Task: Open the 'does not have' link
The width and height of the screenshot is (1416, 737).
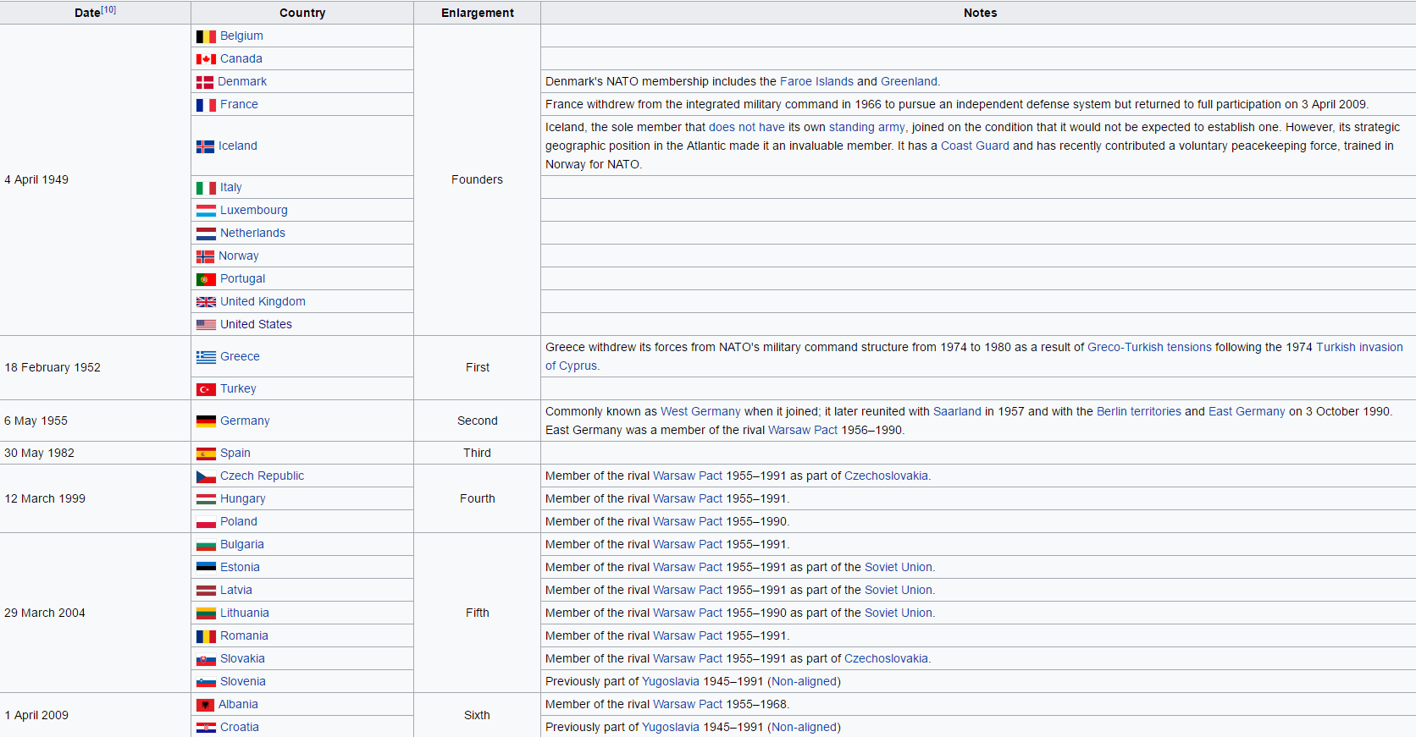Action: click(747, 127)
